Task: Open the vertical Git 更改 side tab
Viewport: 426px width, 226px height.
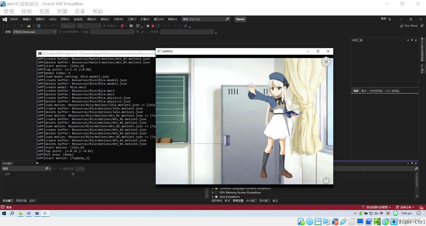Action: (422, 69)
